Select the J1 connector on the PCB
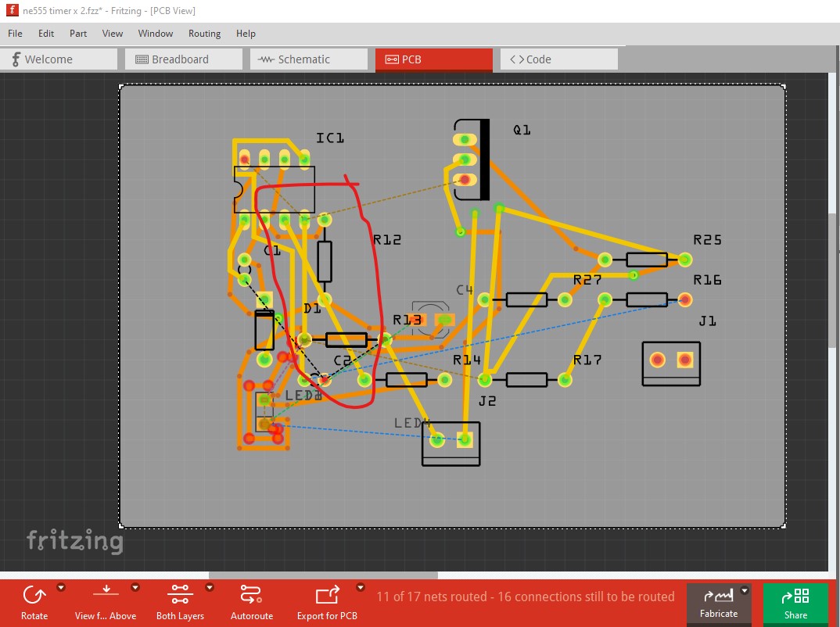The height and width of the screenshot is (627, 840). pyautogui.click(x=671, y=364)
